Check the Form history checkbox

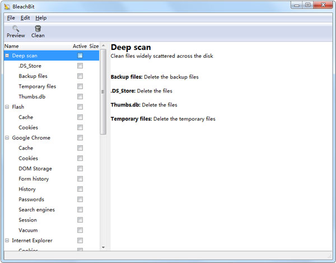click(80, 179)
